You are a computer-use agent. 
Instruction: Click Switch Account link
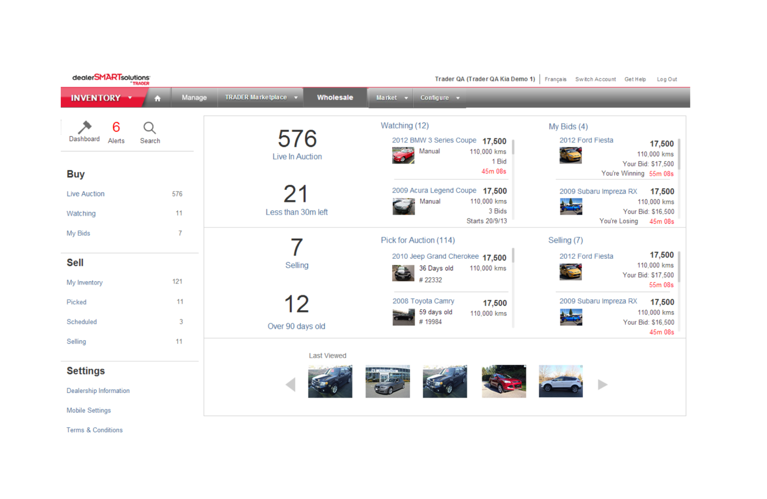coord(596,79)
